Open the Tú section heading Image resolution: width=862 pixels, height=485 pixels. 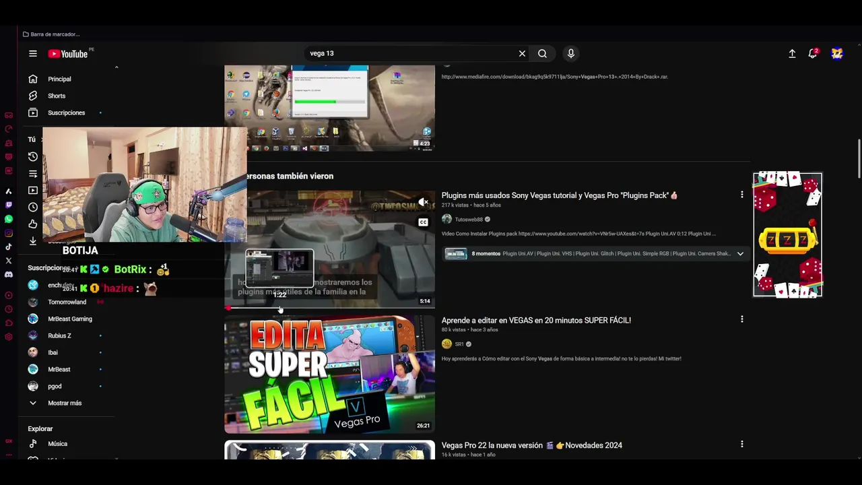click(32, 139)
